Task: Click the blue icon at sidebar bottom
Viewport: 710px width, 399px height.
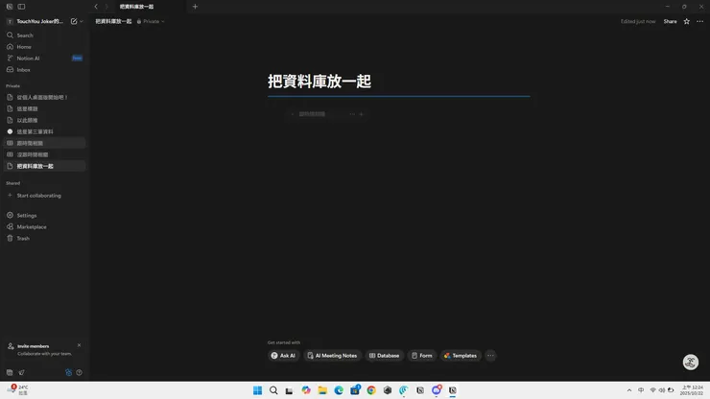Action: click(x=68, y=372)
